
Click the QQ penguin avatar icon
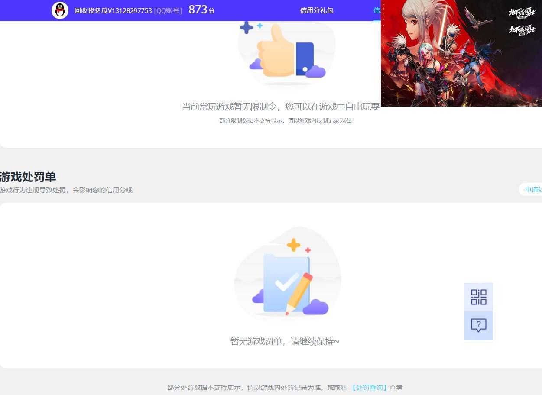[x=60, y=10]
